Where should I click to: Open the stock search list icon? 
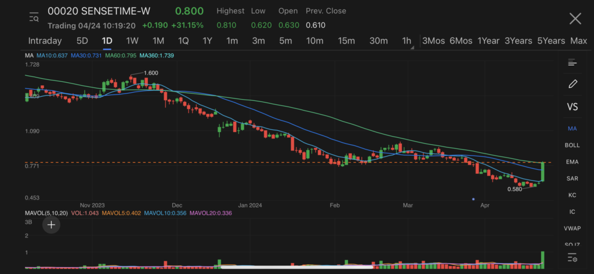(x=34, y=18)
